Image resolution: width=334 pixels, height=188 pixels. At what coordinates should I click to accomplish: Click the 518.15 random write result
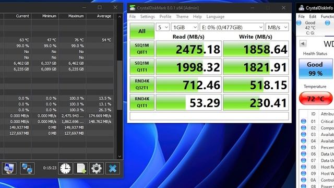click(256, 85)
